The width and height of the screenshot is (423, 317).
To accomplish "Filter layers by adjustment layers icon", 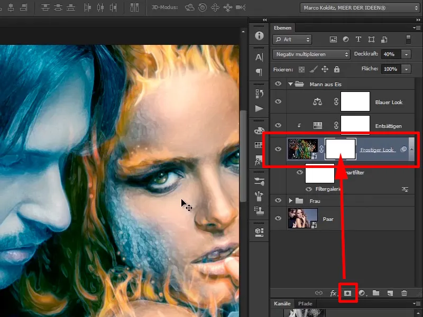I will coord(346,39).
